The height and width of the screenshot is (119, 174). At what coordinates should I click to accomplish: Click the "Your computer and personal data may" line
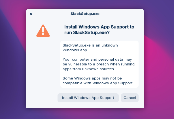(x=98, y=59)
